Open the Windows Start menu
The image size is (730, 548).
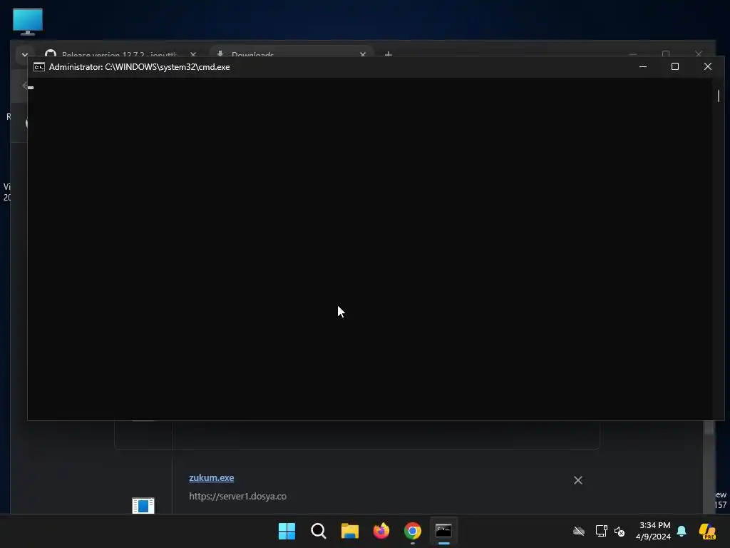[x=287, y=531]
